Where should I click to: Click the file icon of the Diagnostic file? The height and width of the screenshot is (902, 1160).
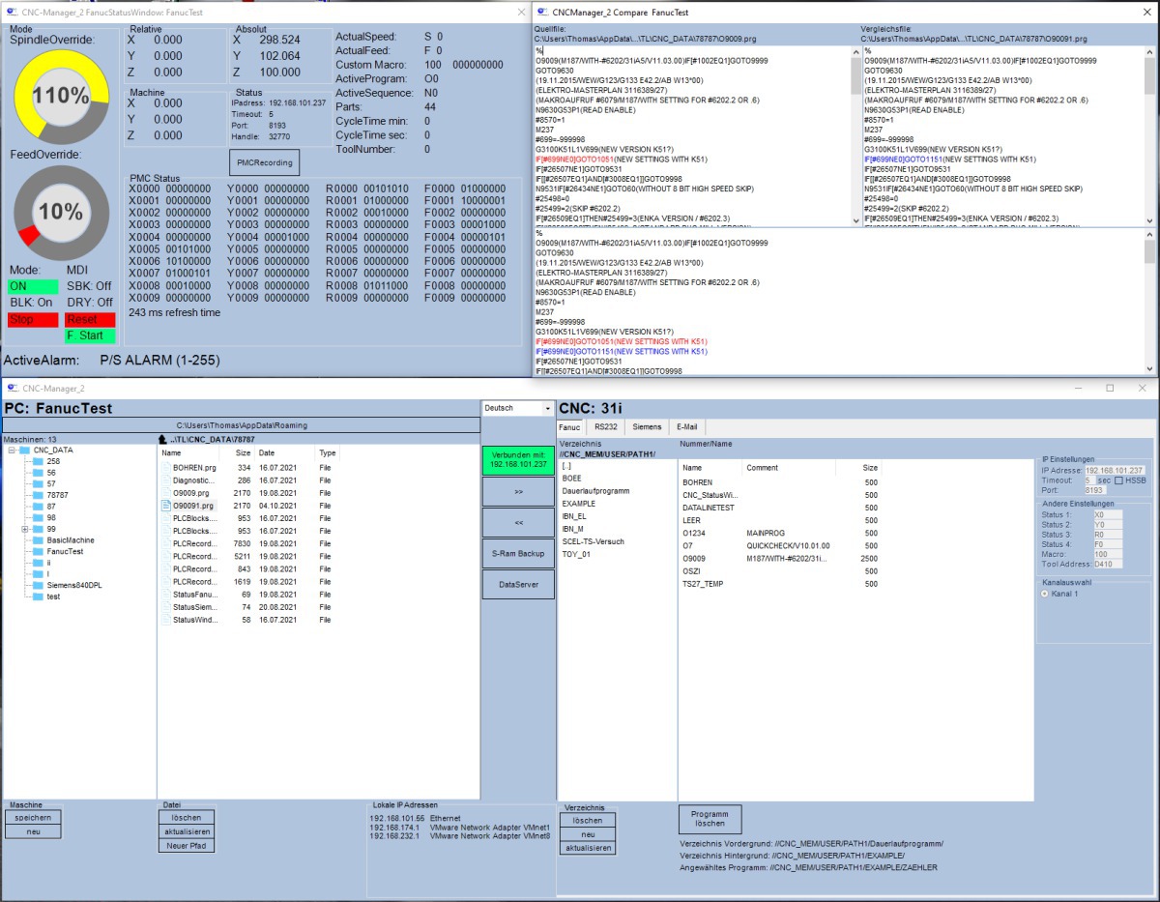(165, 480)
